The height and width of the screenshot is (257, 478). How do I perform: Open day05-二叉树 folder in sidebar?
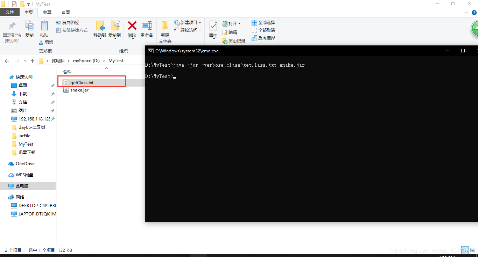pyautogui.click(x=32, y=127)
